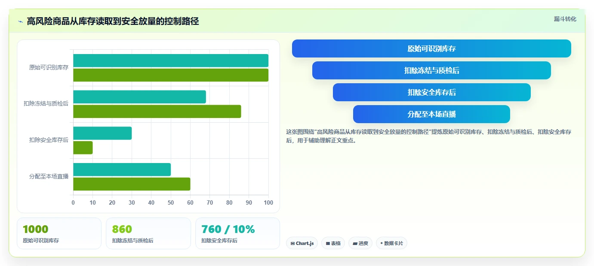Click the 漏斗转化 label in header
This screenshot has width=594, height=266.
click(565, 19)
